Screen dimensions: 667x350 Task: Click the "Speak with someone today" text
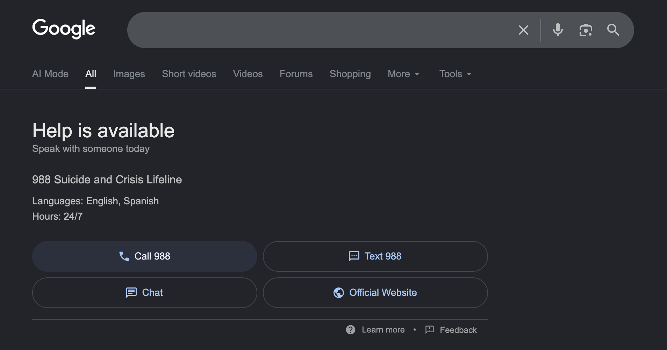click(x=91, y=149)
